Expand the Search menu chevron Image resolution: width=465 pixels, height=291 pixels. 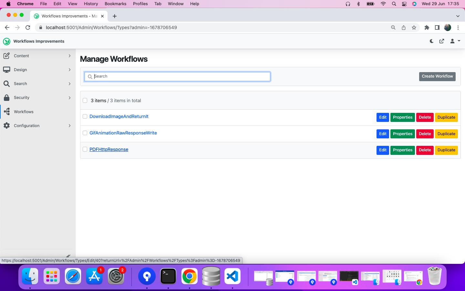click(x=69, y=84)
